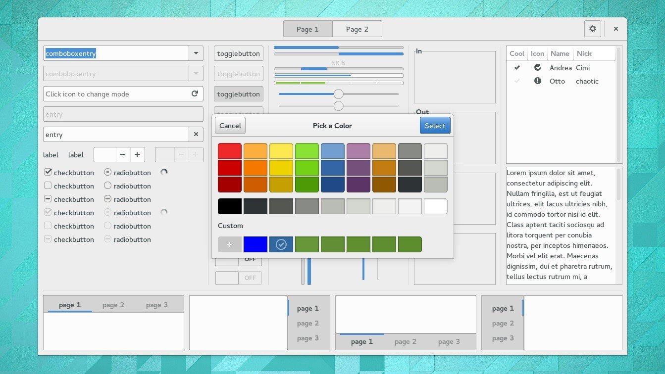Open the gear settings menu in header
Screen dimensions: 665x374
pos(592,29)
